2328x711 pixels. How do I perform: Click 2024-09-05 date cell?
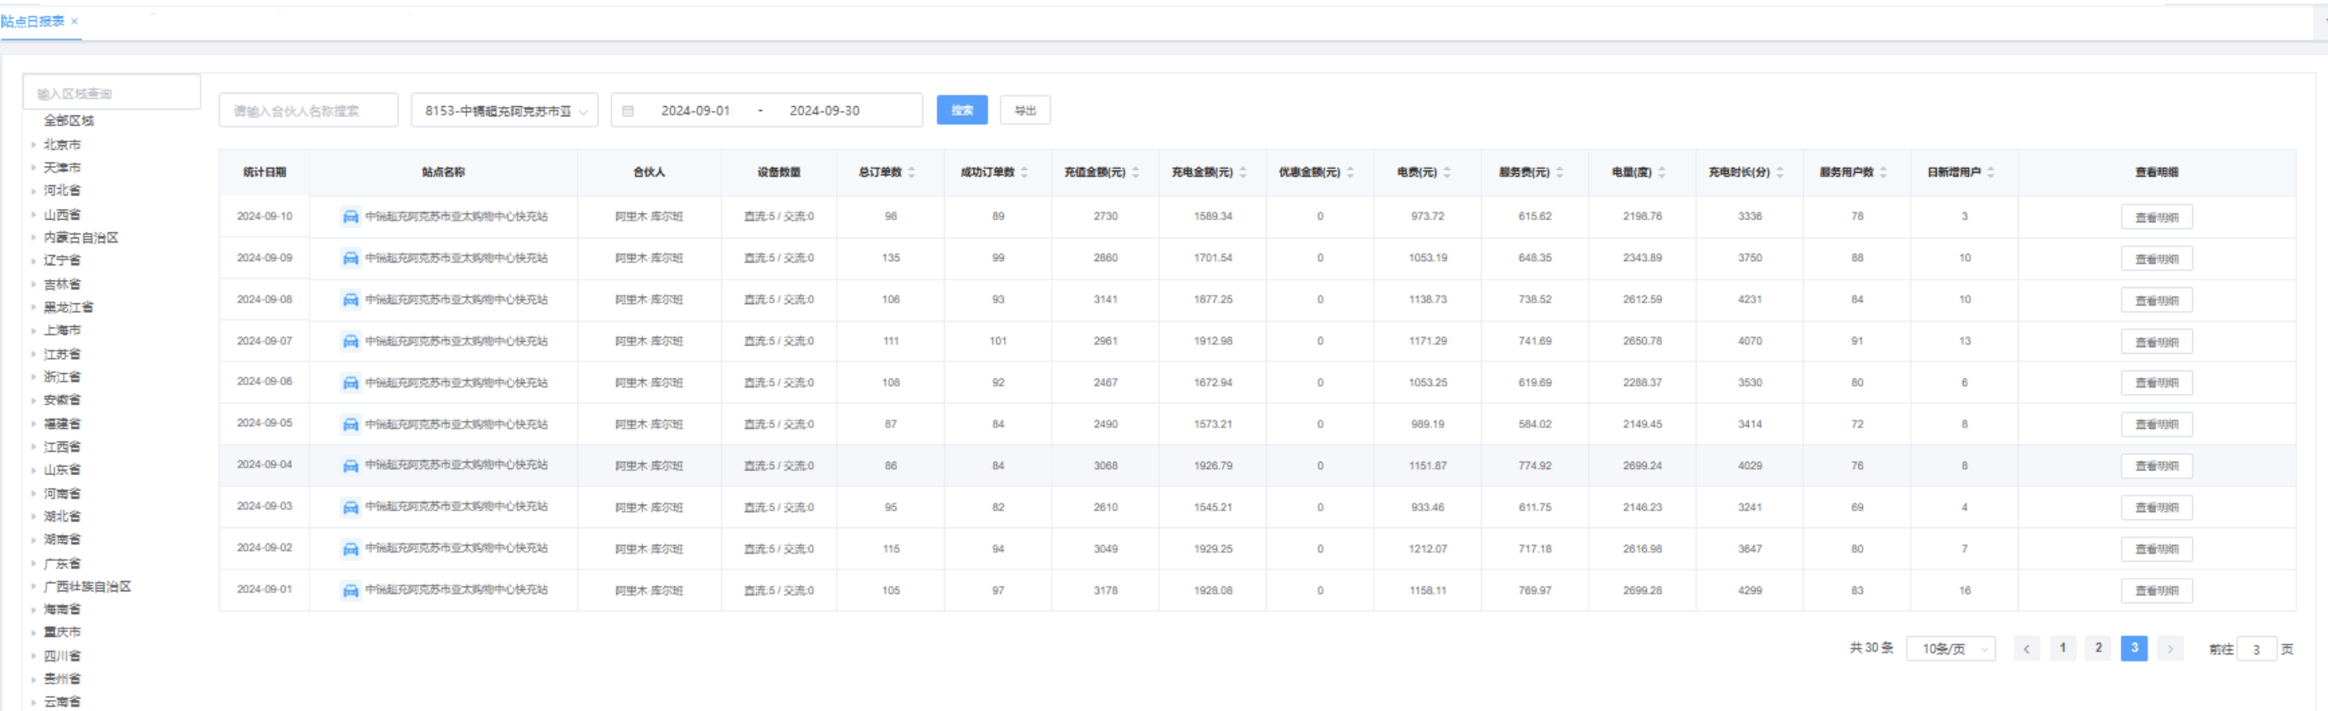(x=264, y=424)
